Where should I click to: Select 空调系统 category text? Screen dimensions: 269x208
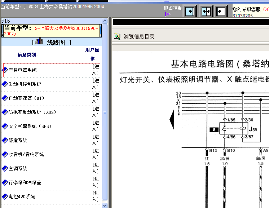pyautogui.click(x=18, y=168)
